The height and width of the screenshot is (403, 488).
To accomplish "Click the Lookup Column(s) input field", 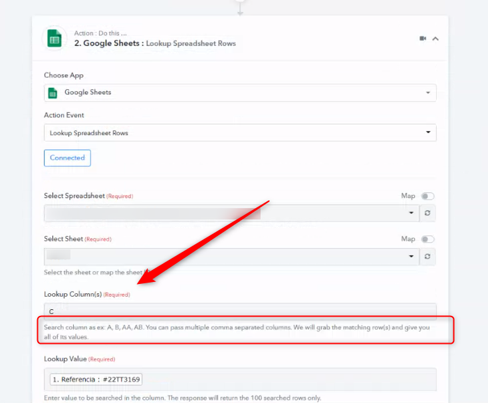I will click(240, 311).
